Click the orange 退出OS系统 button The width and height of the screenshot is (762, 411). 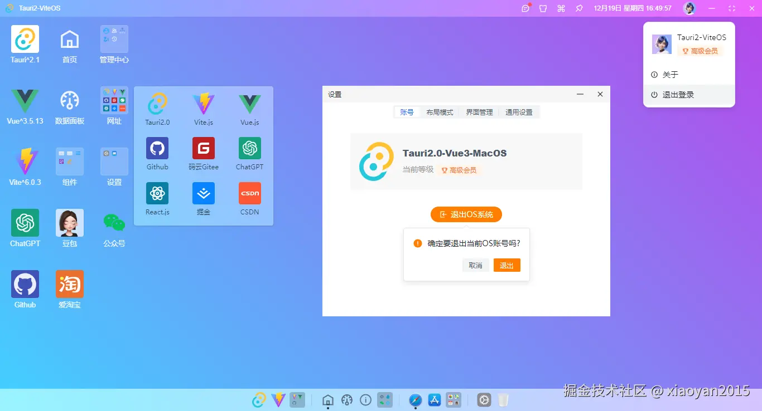466,214
